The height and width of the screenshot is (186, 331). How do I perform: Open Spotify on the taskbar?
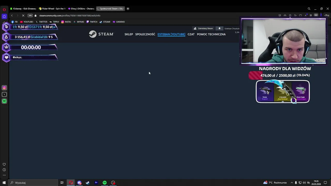(x=104, y=183)
